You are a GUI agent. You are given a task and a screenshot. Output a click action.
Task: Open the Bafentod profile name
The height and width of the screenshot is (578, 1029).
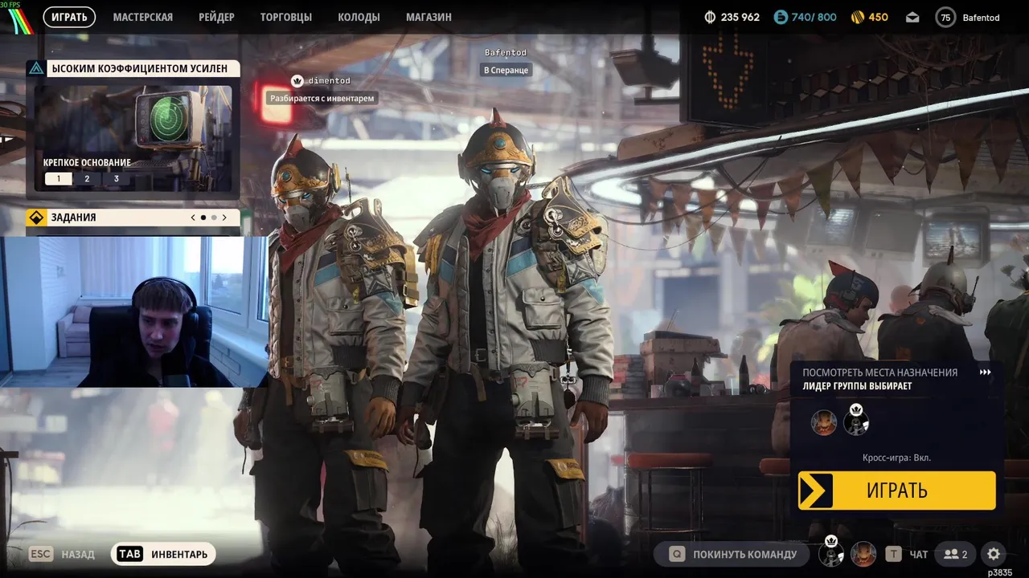pyautogui.click(x=981, y=17)
